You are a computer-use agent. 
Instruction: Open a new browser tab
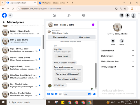(x=73, y=3)
